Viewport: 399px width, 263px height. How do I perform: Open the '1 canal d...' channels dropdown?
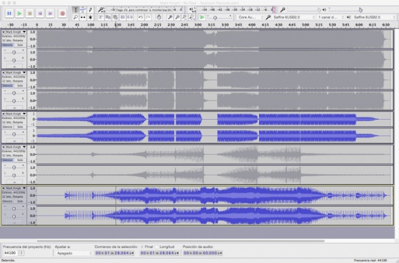click(331, 17)
